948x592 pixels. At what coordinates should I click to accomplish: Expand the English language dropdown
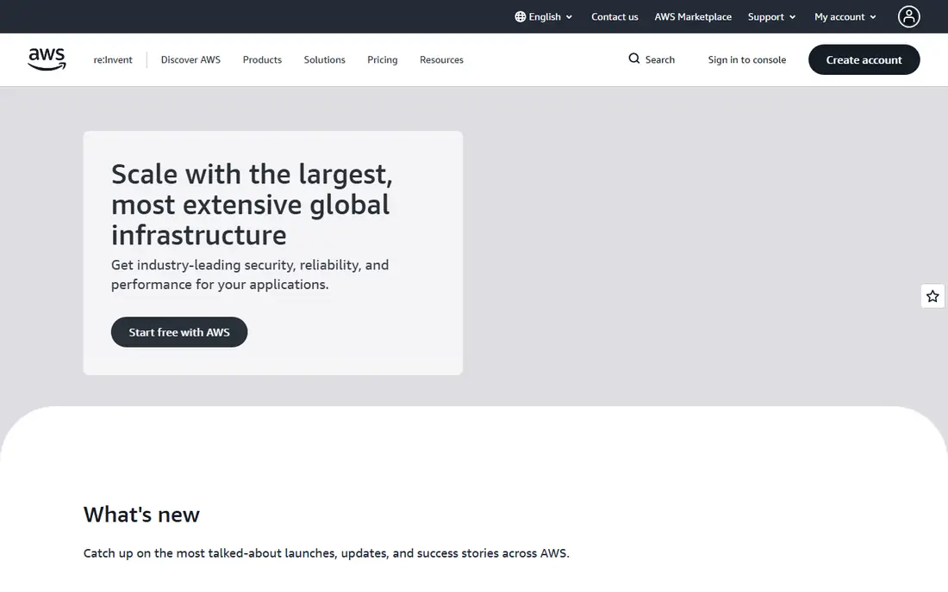544,17
